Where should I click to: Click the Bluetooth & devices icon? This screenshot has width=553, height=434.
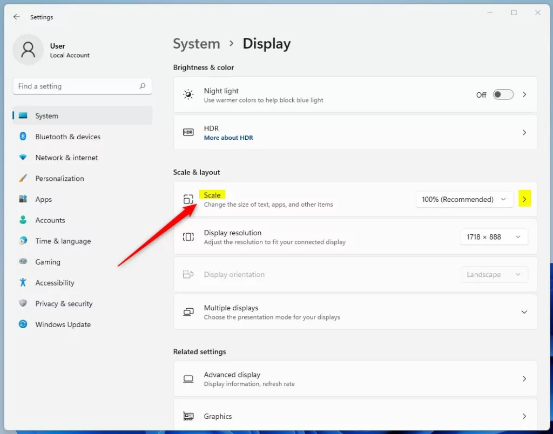click(23, 137)
